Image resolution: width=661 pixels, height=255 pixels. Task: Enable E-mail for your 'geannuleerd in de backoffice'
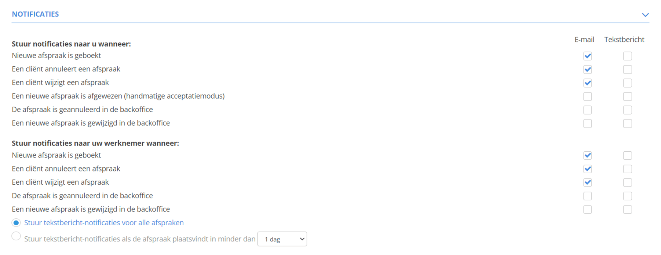point(588,110)
